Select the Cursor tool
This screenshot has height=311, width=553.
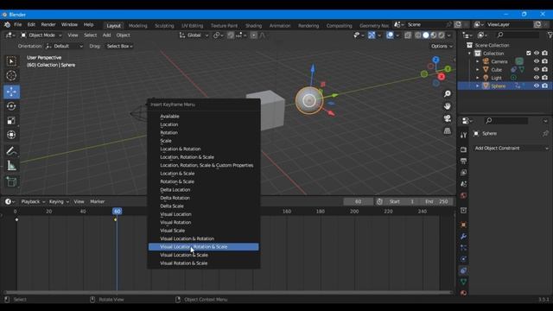[x=11, y=75]
